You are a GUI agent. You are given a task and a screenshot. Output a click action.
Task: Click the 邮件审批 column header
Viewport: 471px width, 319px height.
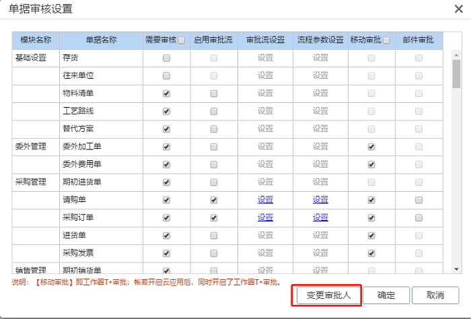pos(419,40)
